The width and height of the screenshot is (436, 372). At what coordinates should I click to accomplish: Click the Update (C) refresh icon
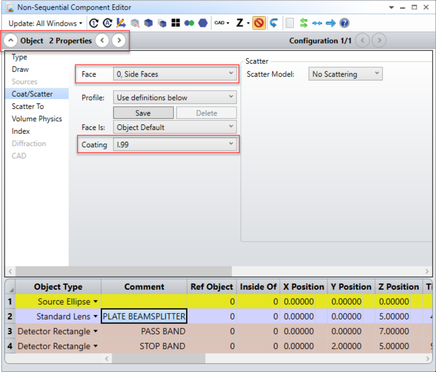click(94, 23)
